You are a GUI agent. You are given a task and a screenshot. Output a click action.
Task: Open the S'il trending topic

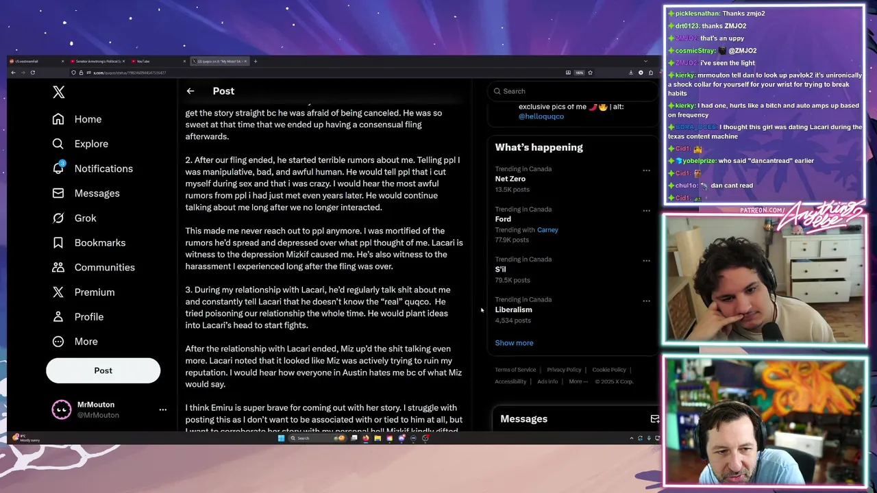pyautogui.click(x=500, y=269)
